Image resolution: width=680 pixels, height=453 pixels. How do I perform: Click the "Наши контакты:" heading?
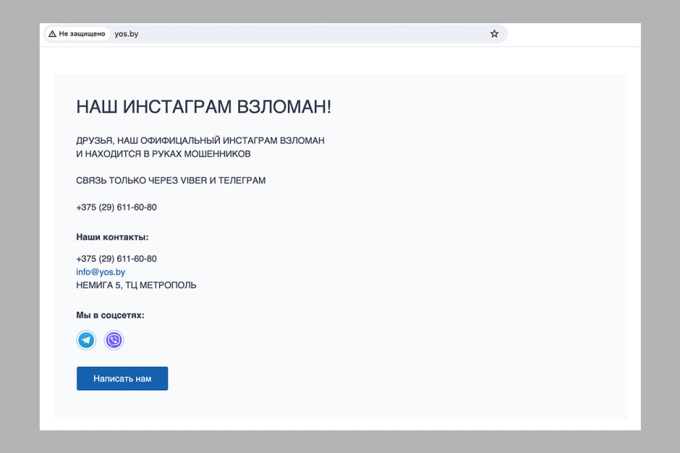click(x=112, y=237)
